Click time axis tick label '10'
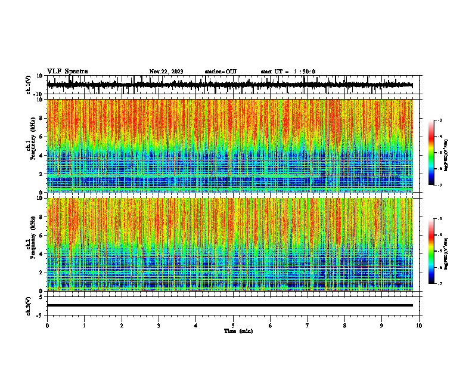Screen dimensions: 472x365 (x=419, y=326)
